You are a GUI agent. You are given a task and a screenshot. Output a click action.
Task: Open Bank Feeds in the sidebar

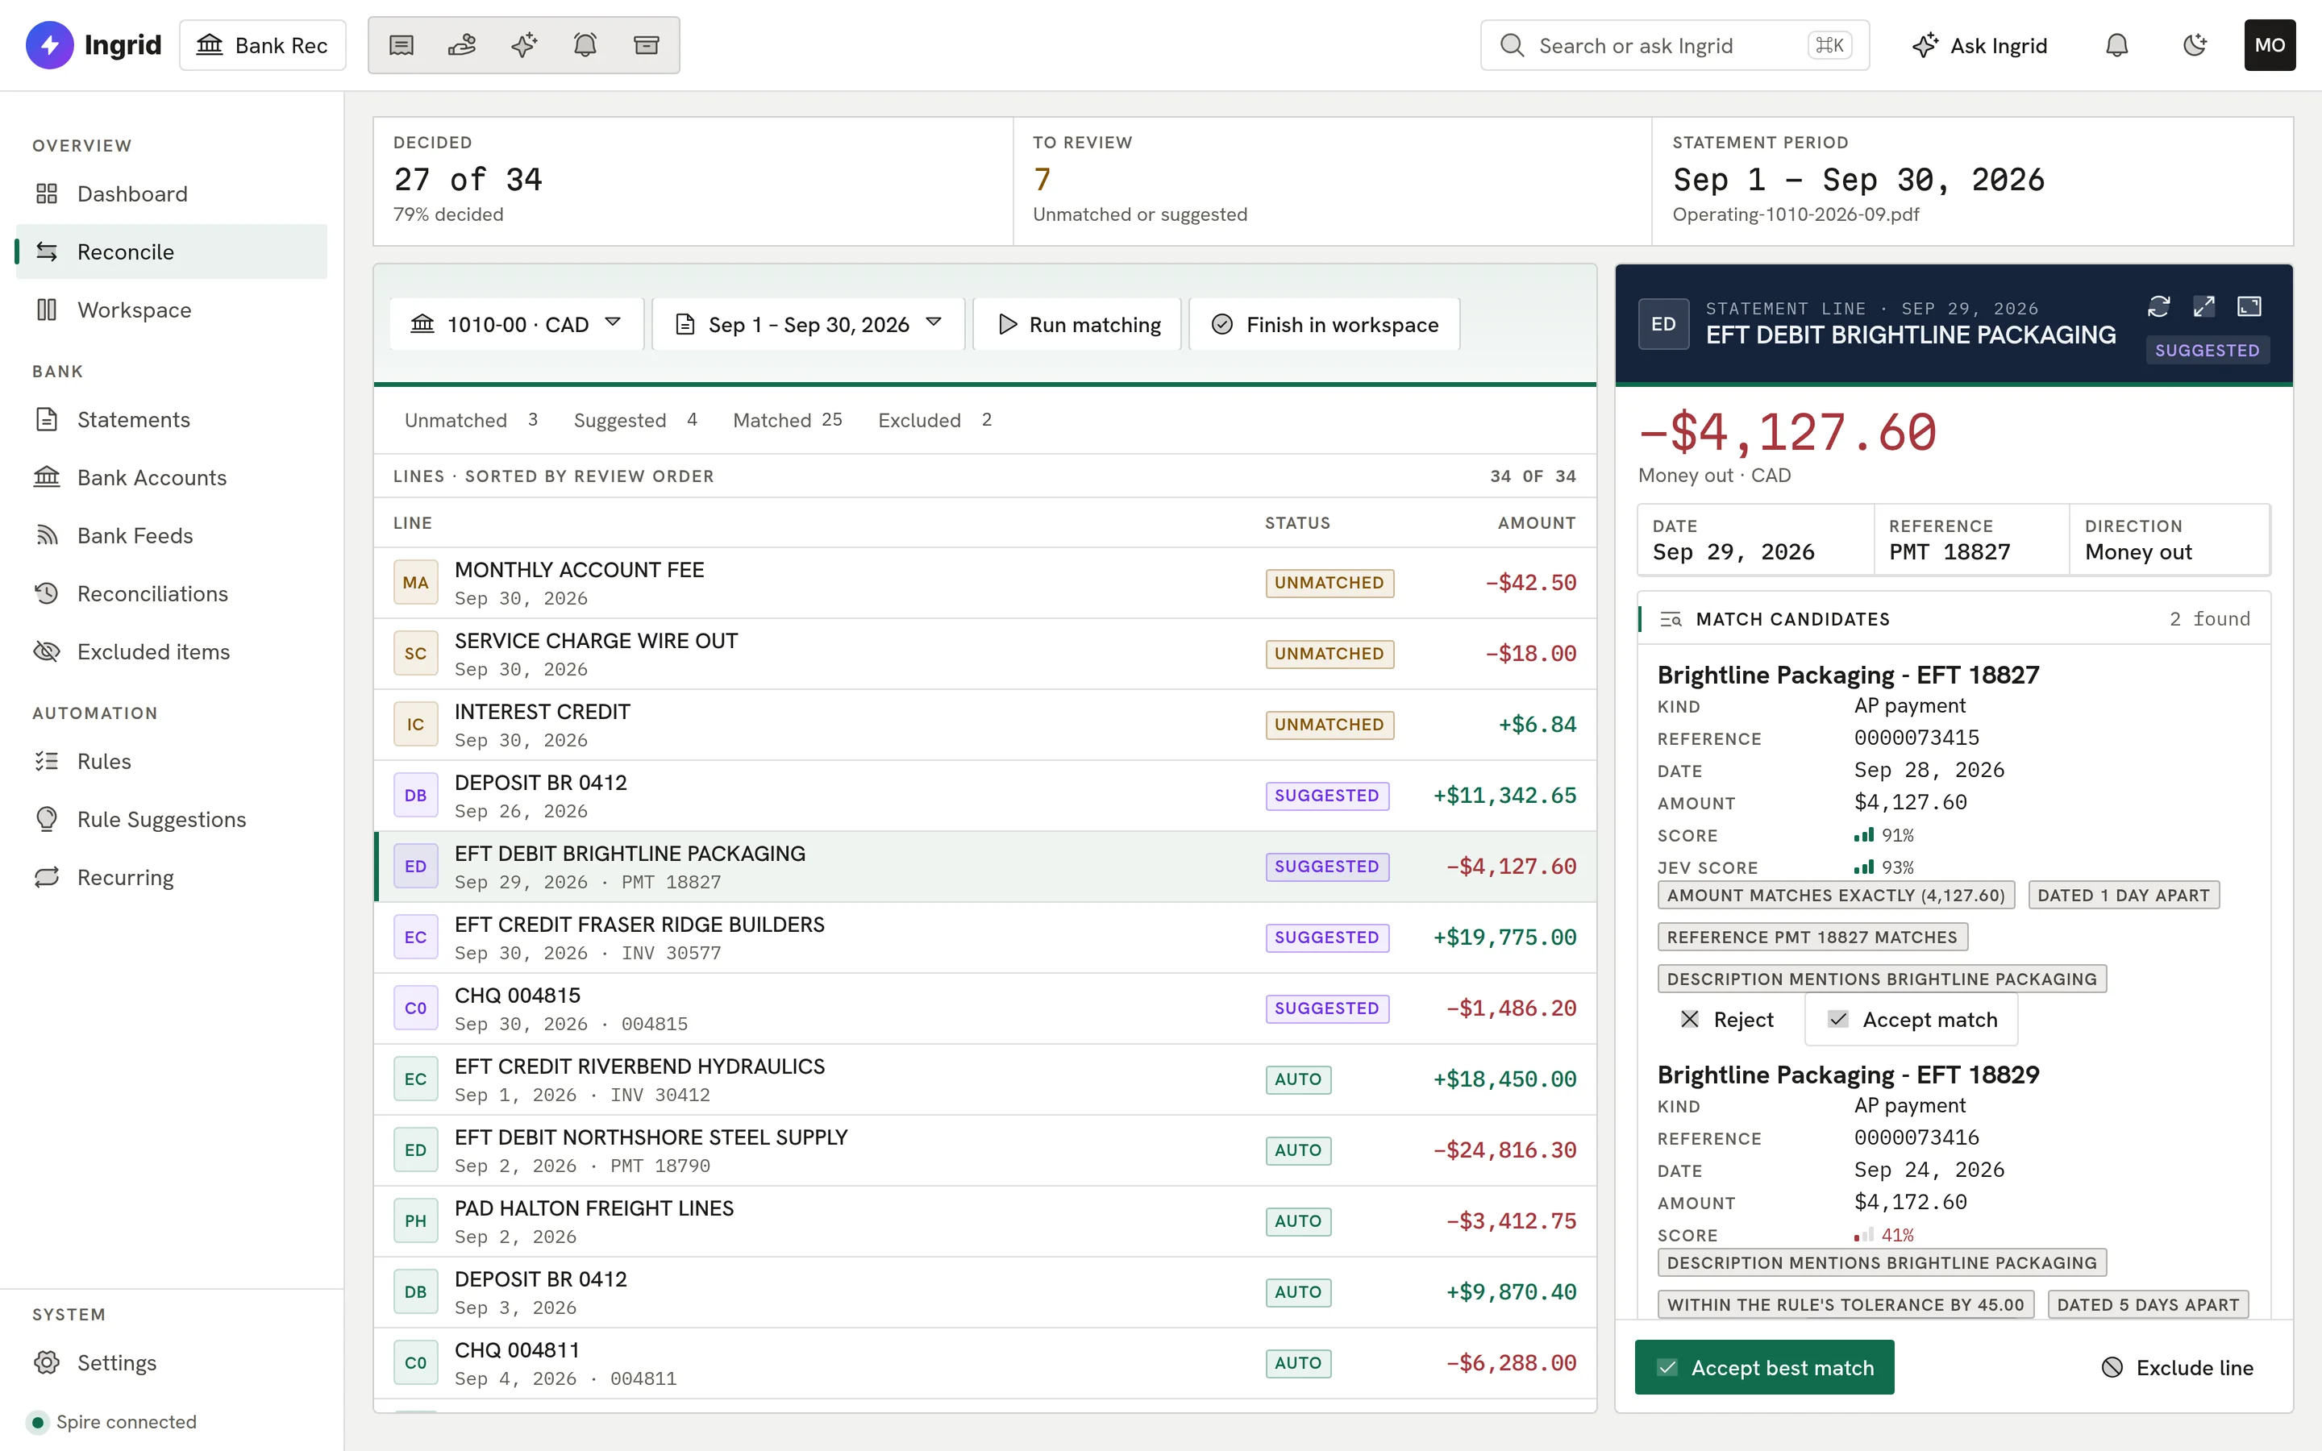click(171, 535)
